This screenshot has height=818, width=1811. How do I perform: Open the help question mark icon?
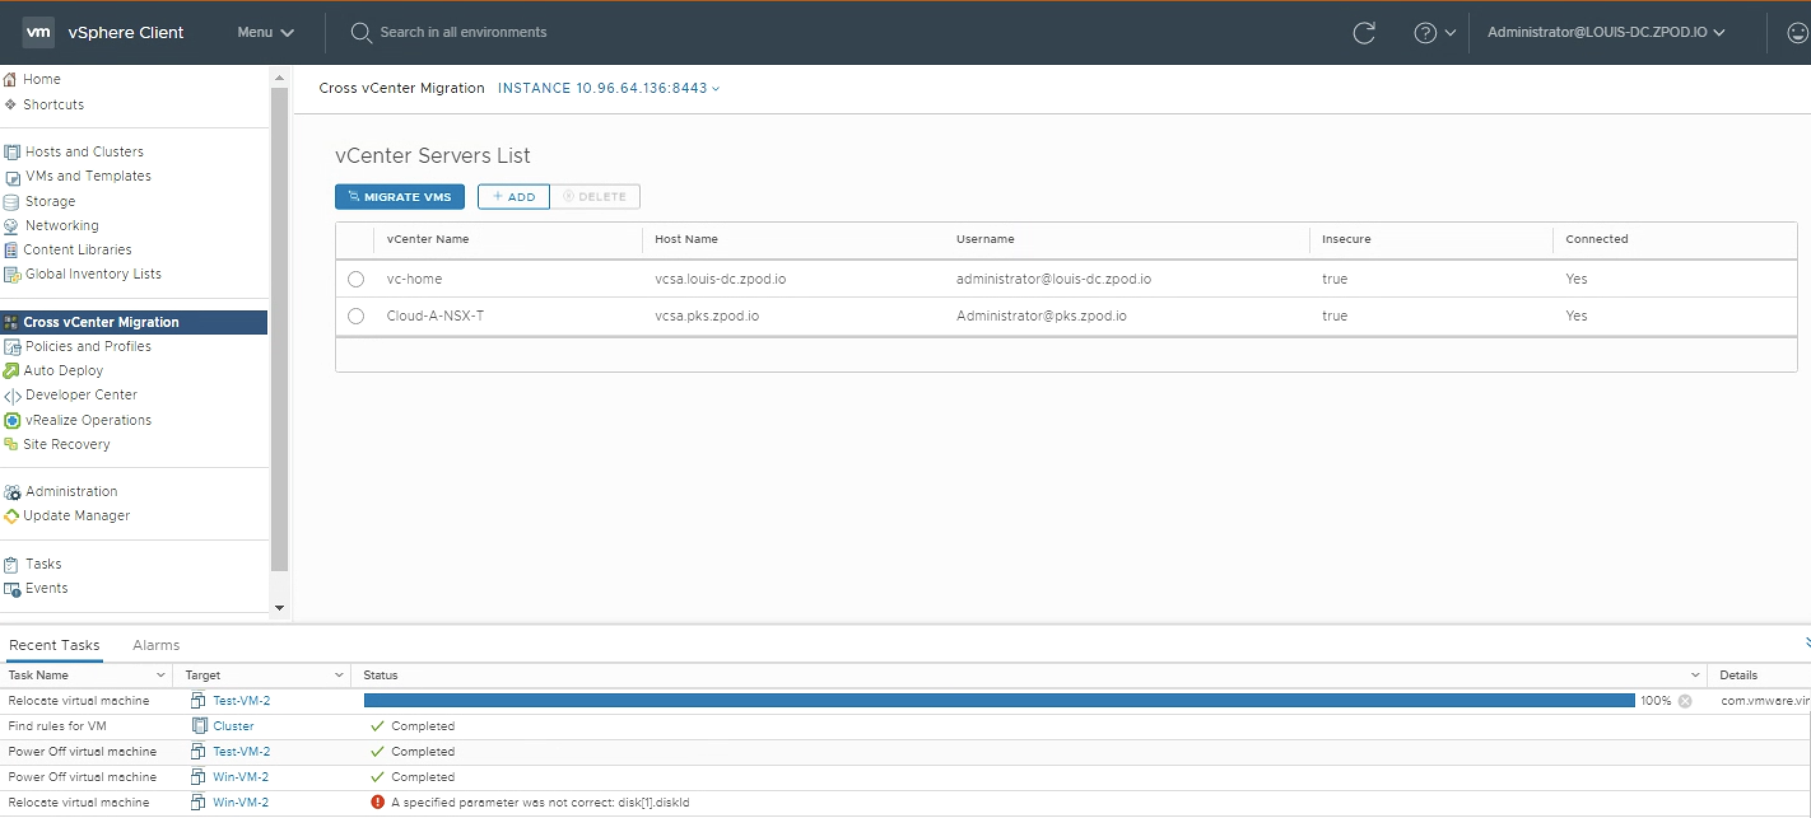click(1424, 32)
